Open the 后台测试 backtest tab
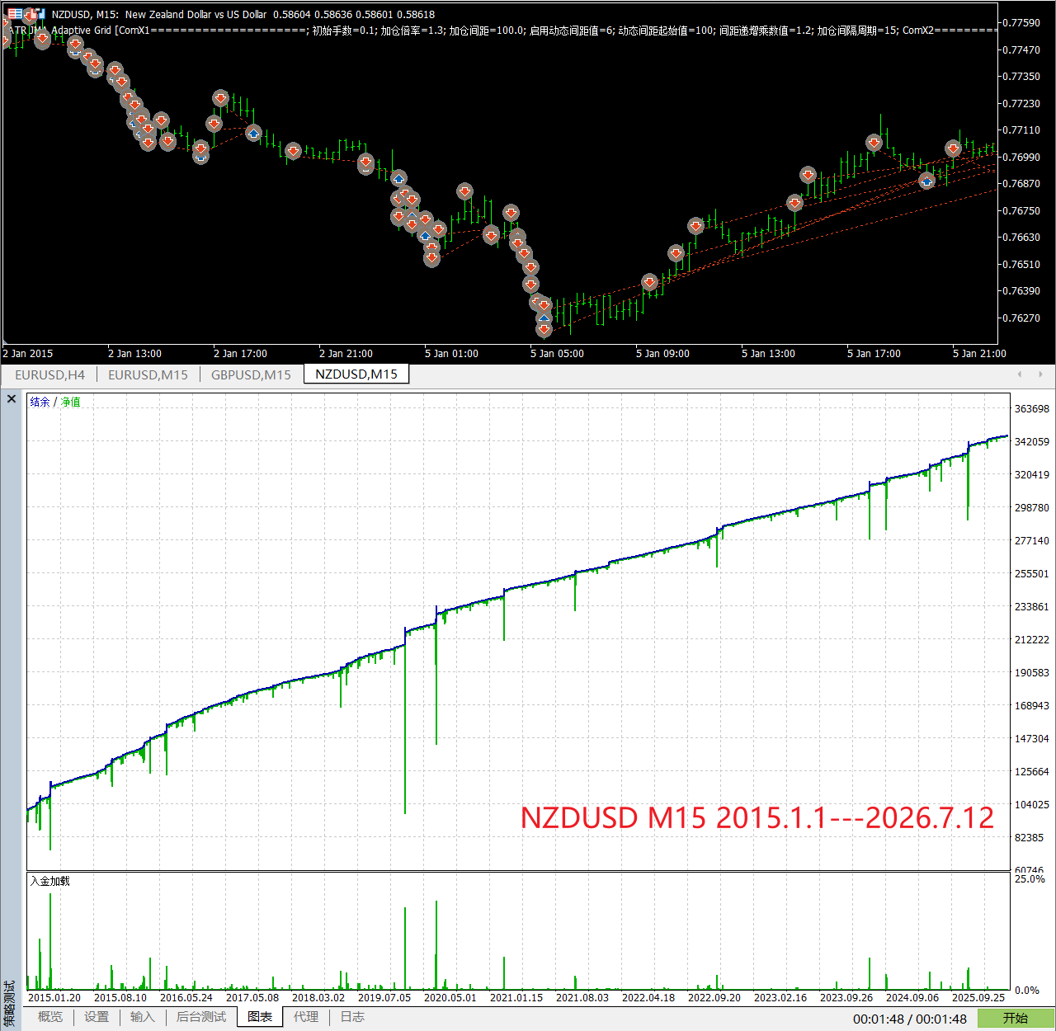 click(201, 1017)
